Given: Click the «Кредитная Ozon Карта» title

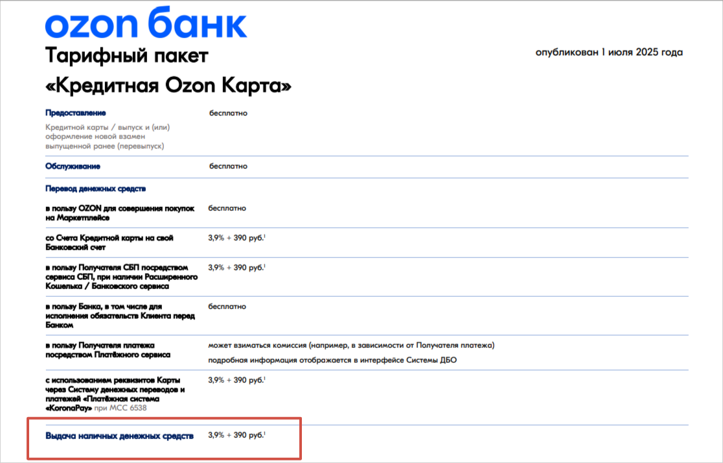Looking at the screenshot, I should [168, 85].
